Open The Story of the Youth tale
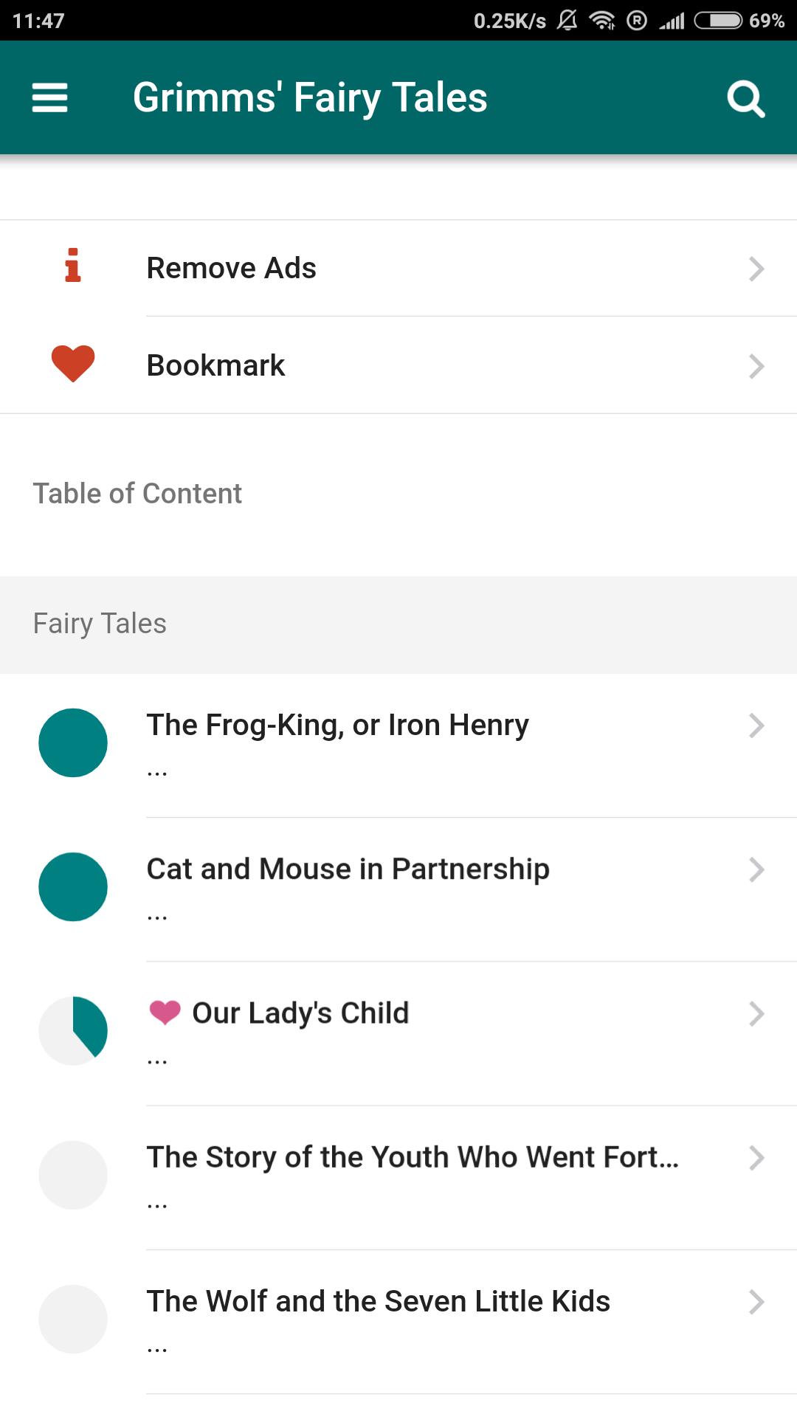Screen dimensions: 797x1417 click(x=412, y=1158)
